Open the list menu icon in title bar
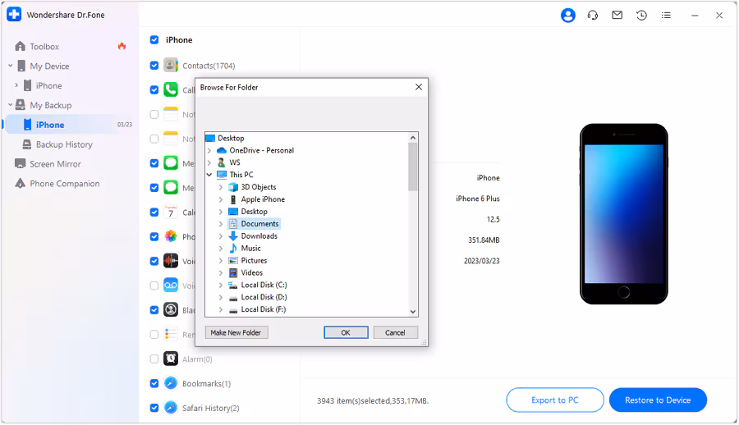Screen dimensions: 739x425 tap(666, 16)
